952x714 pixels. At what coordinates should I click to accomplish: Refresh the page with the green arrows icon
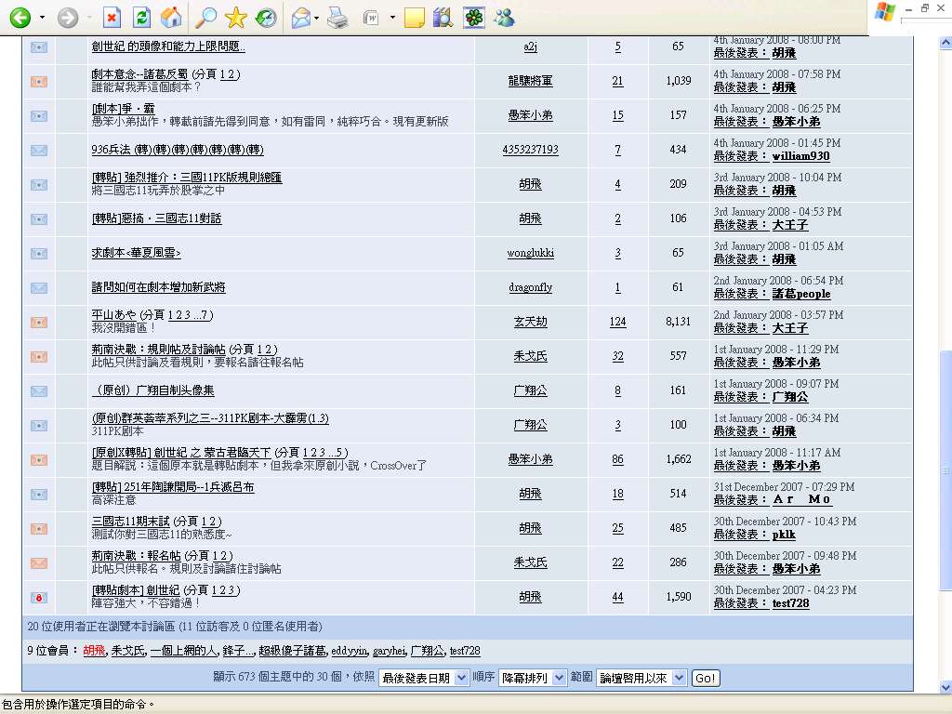[x=141, y=18]
